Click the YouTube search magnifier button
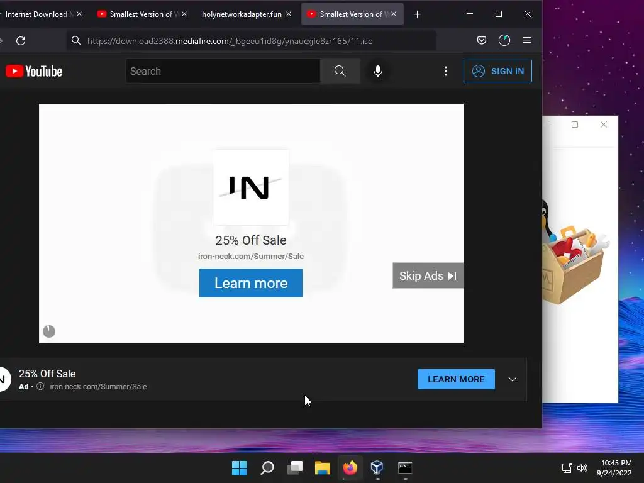Screen dimensions: 644x483 pyautogui.click(x=340, y=71)
